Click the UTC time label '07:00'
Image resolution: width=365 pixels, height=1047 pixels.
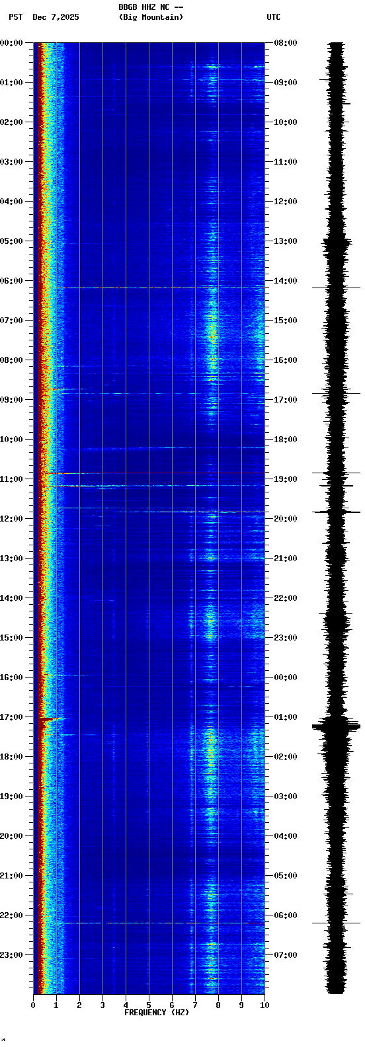point(286,955)
